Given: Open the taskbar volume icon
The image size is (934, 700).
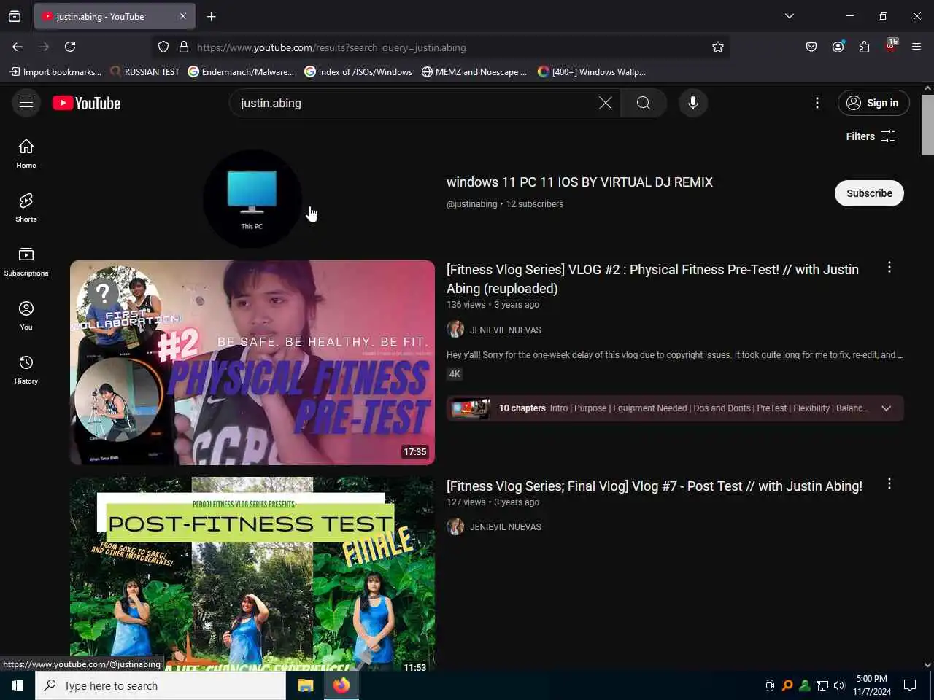Looking at the screenshot, I should coord(839,685).
